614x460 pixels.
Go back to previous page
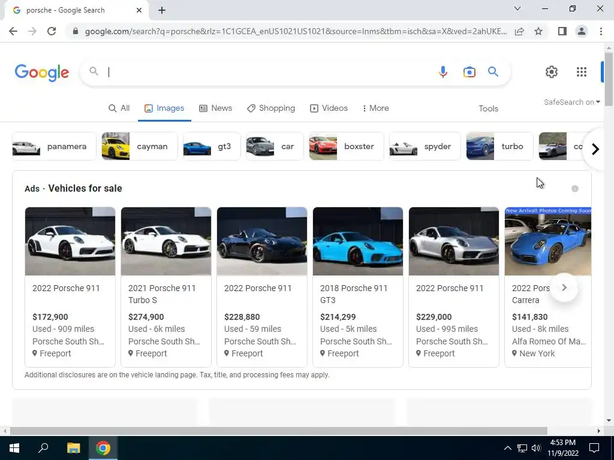tap(13, 31)
